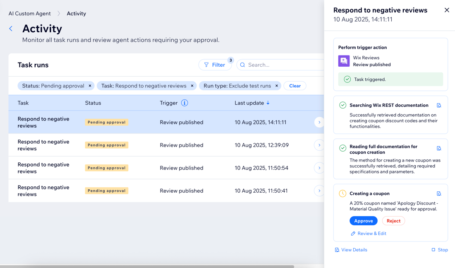Click the Wix Reviews app icon
This screenshot has height=268, width=455.
pyautogui.click(x=344, y=61)
